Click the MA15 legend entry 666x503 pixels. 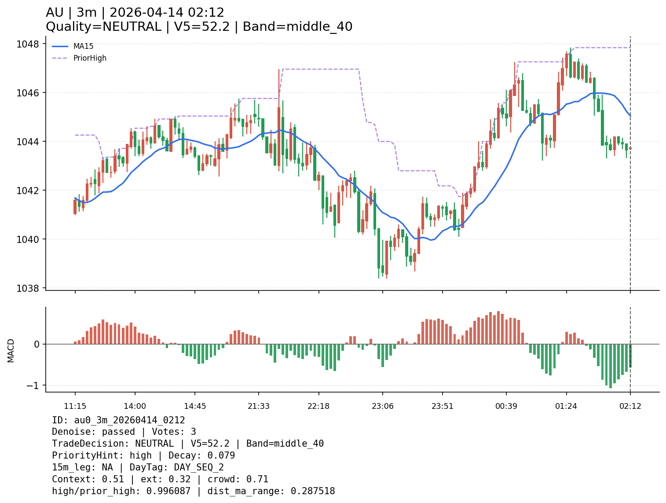(83, 46)
